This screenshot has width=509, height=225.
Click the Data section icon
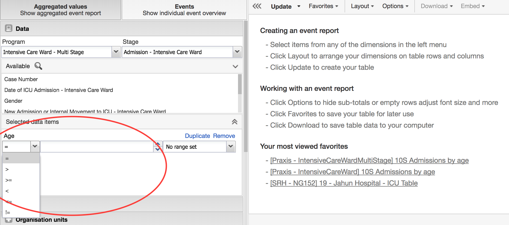[9, 28]
